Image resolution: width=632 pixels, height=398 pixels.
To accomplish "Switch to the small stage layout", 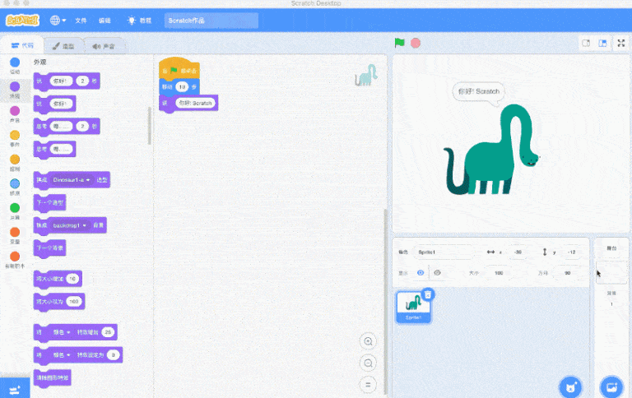I will pos(586,43).
